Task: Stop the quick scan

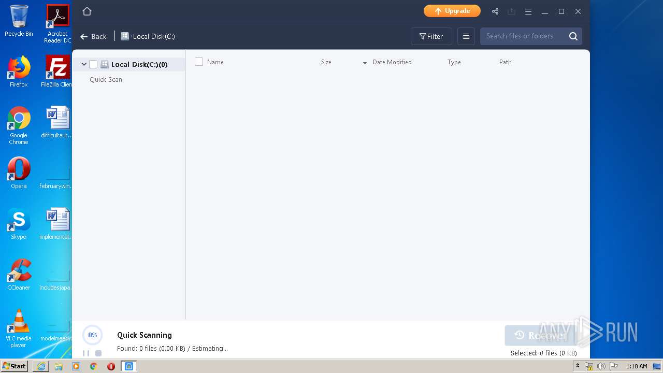Action: pos(98,353)
